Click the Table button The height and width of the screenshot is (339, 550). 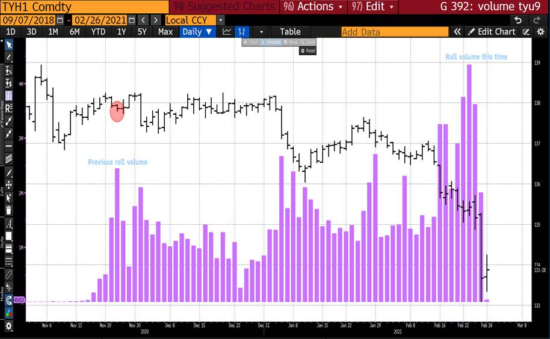(290, 32)
